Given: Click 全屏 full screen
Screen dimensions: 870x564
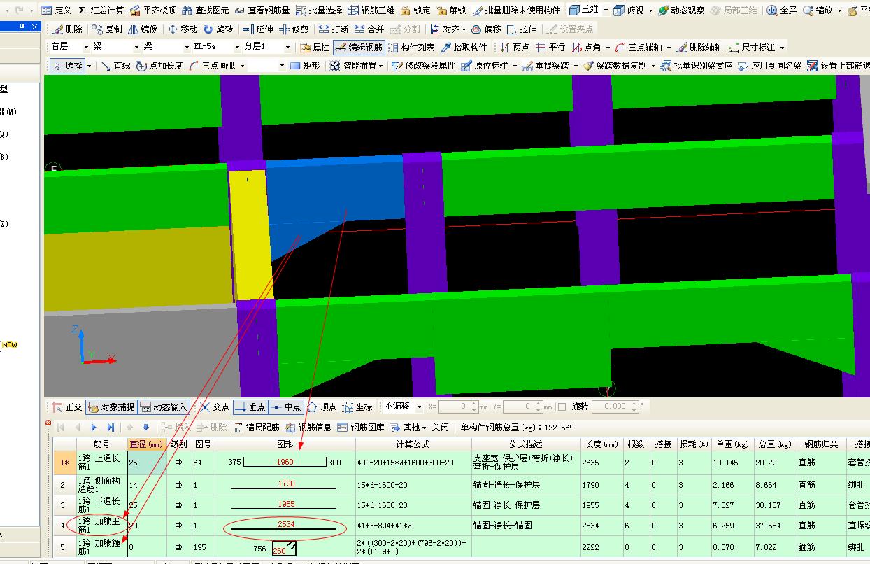Looking at the screenshot, I should click(x=782, y=10).
